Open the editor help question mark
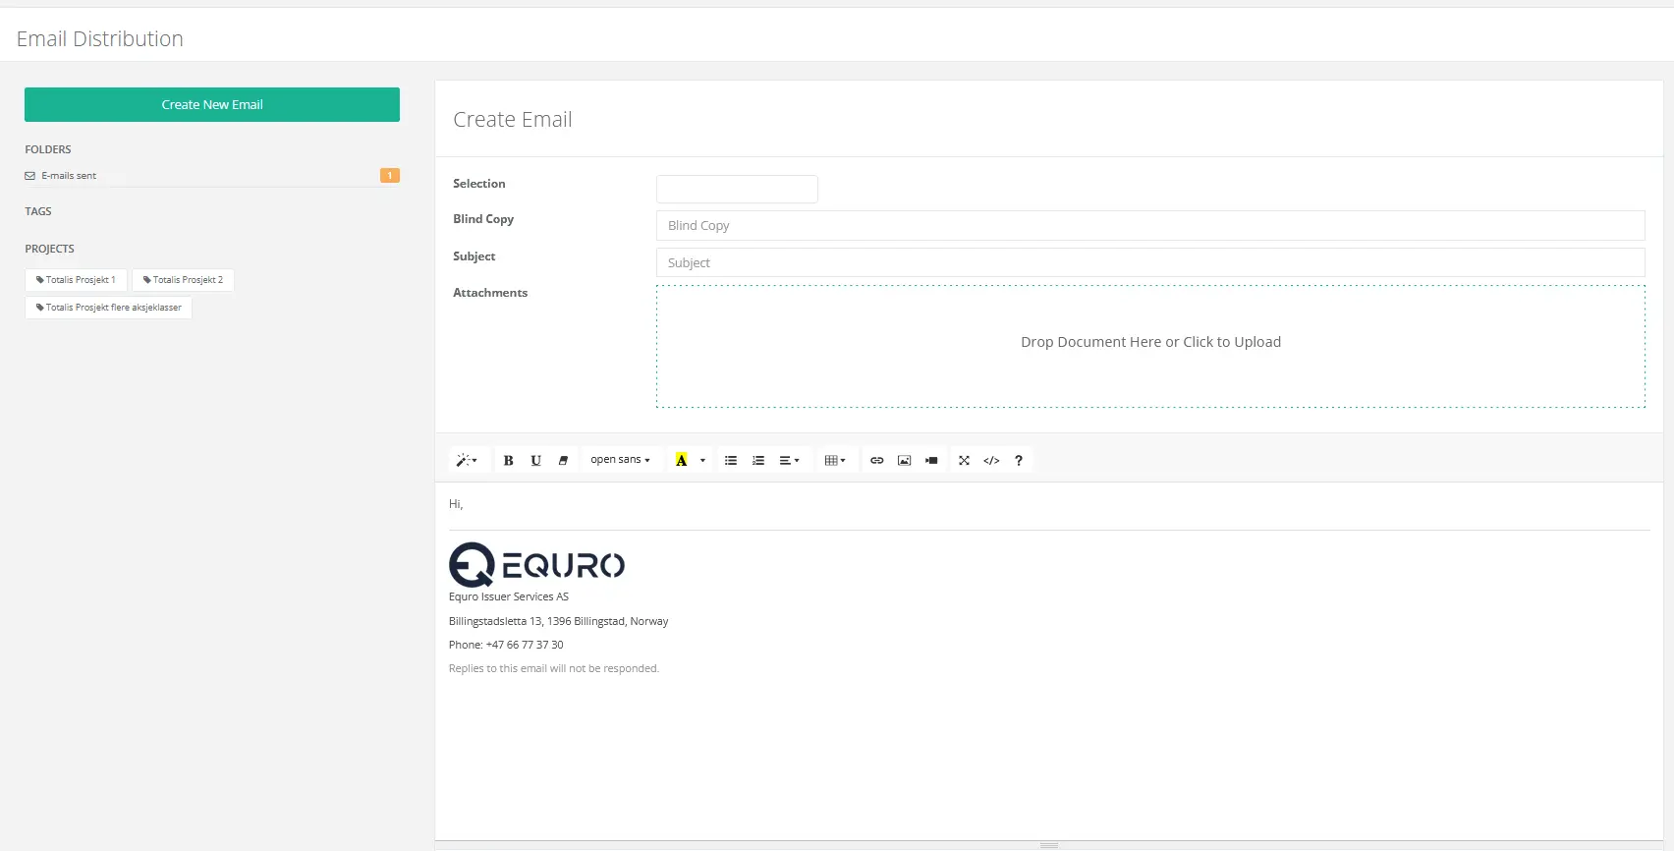Image resolution: width=1674 pixels, height=851 pixels. [1019, 460]
